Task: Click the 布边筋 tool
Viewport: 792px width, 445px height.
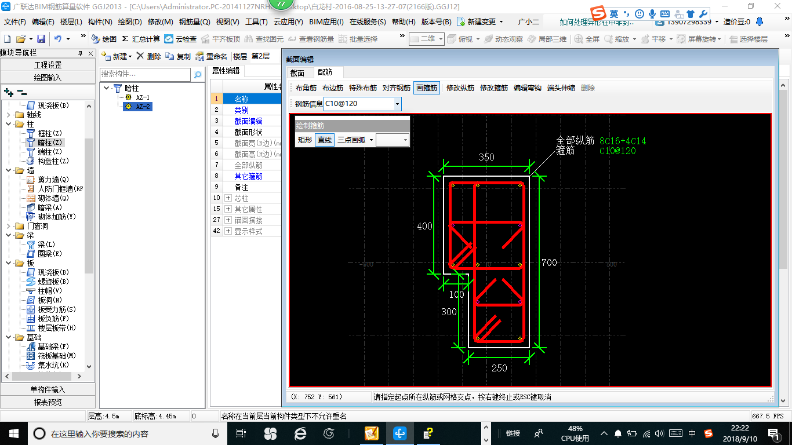Action: click(333, 88)
